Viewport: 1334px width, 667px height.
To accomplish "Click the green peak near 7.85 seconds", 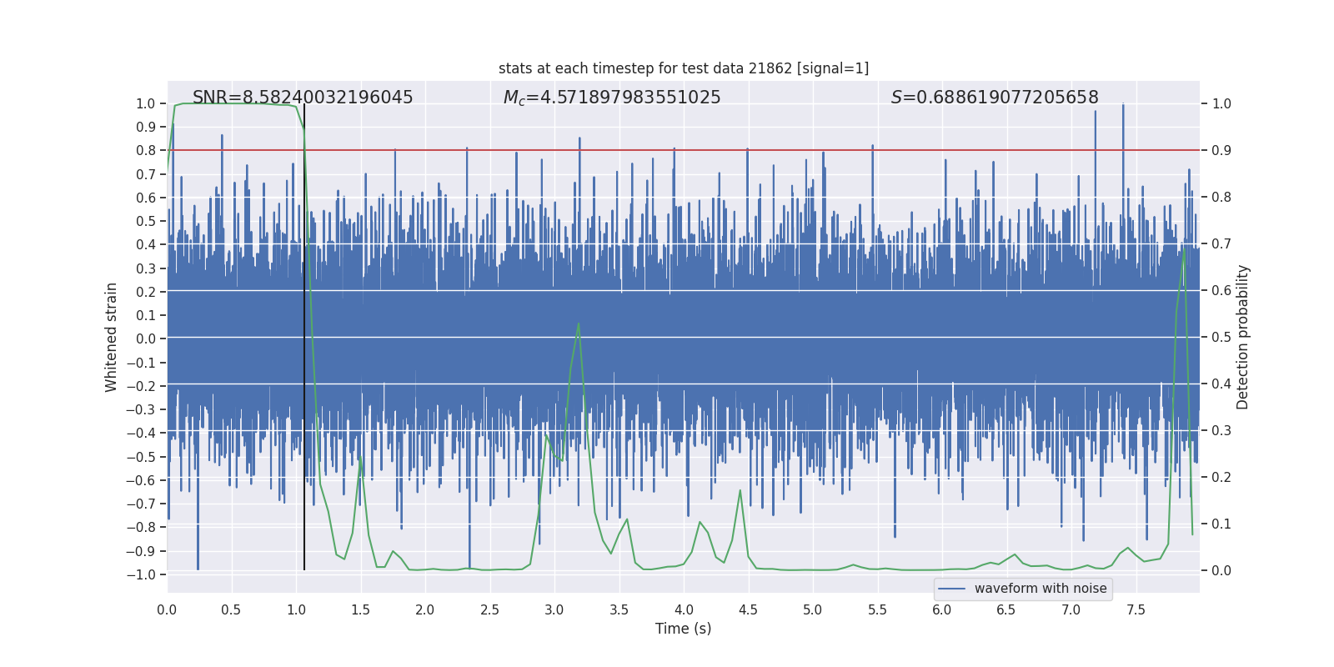I will [1184, 250].
